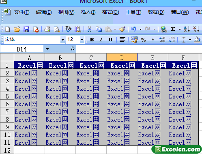The image size is (202, 154).
Task: Open the 格式(O) Format menu
Action: coord(110,12)
